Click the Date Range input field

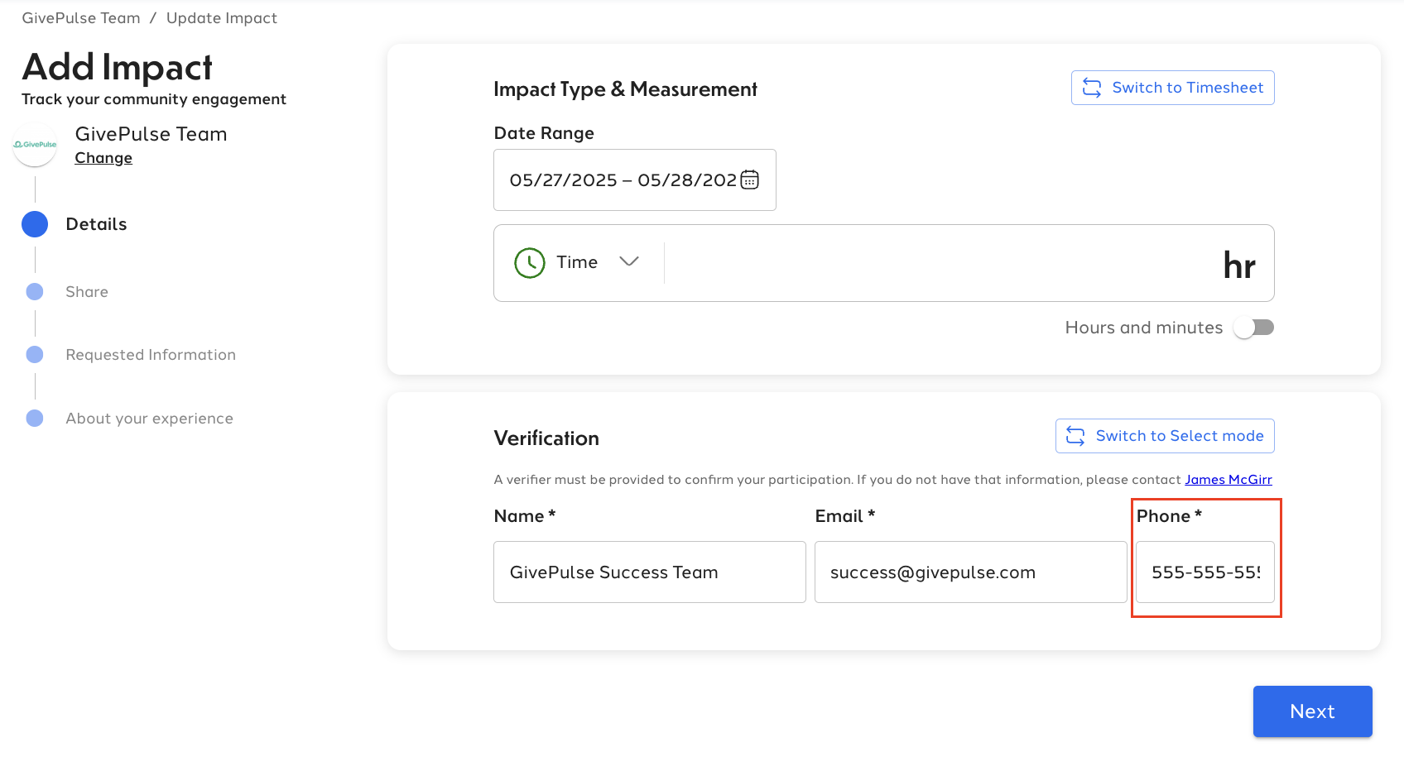coord(635,180)
